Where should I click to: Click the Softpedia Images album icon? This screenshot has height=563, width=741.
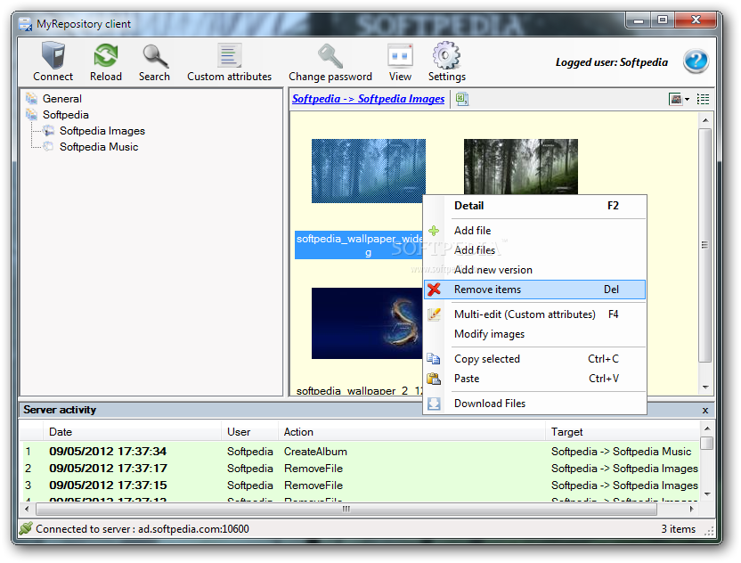pos(48,130)
